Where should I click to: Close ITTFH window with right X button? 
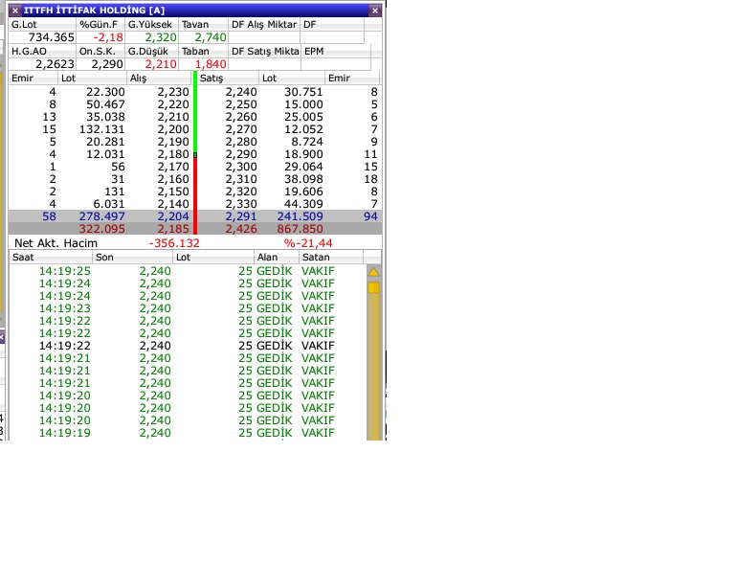[374, 11]
